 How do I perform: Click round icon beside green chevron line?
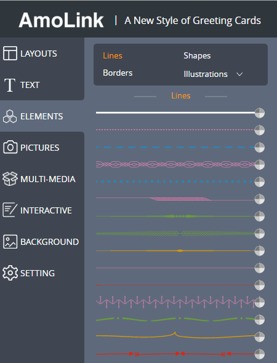click(x=259, y=233)
